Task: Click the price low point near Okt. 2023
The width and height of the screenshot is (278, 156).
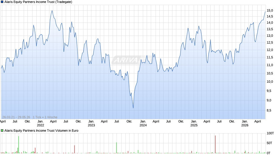Action: pos(133,108)
